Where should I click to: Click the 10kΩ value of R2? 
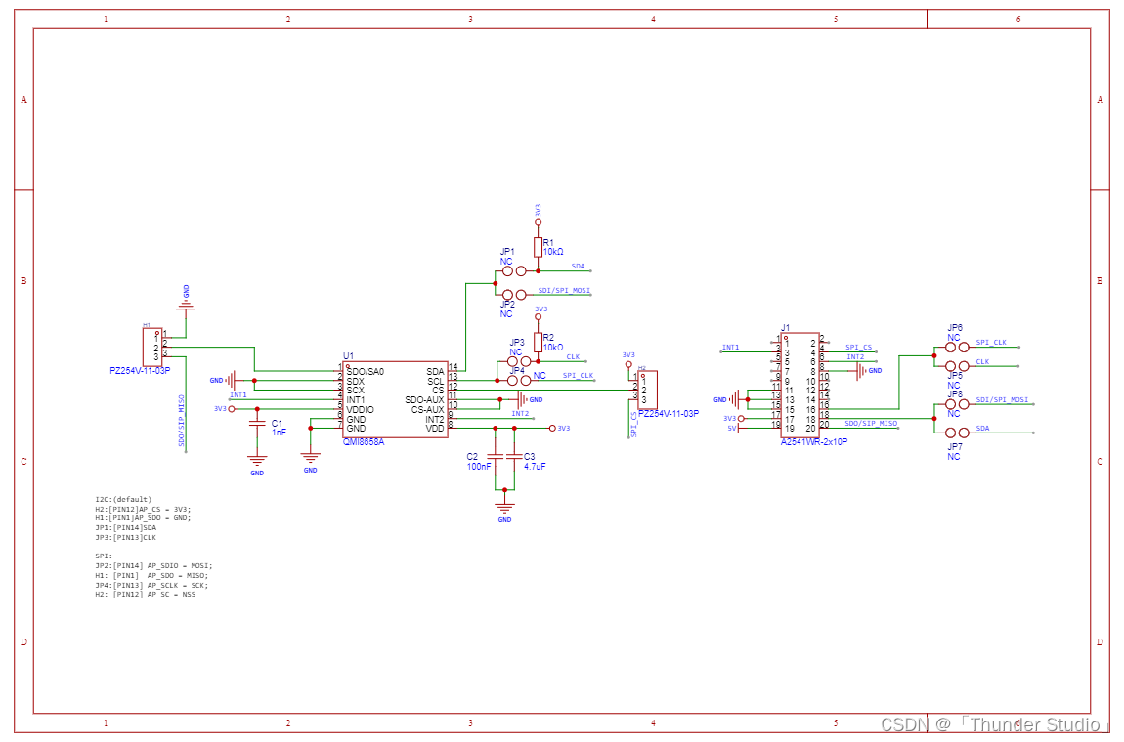(x=553, y=348)
